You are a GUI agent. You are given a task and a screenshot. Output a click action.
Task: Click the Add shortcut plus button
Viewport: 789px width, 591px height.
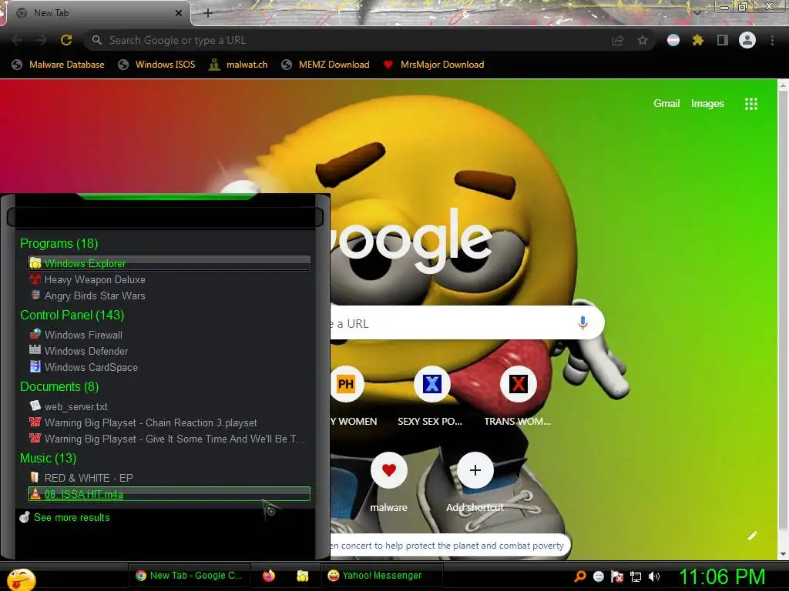click(475, 470)
